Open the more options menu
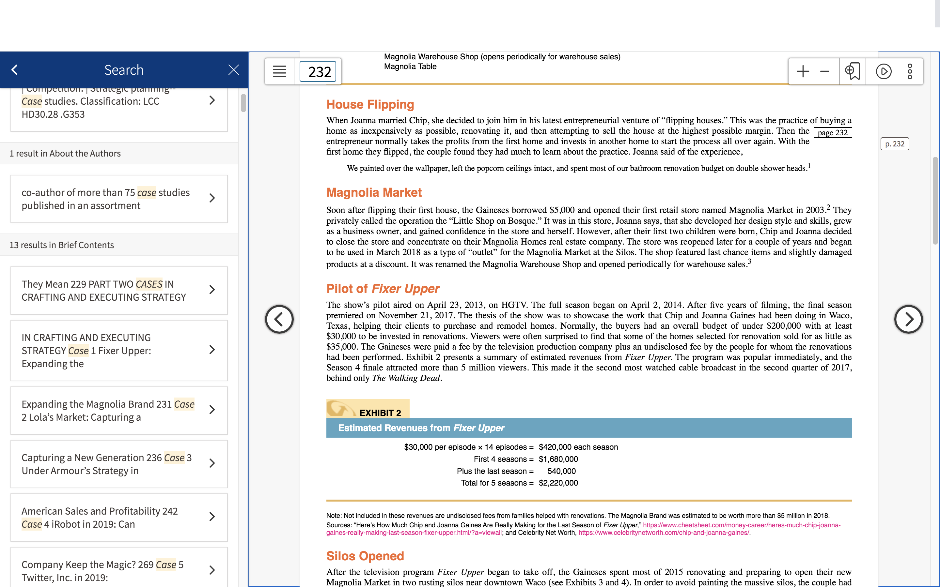Screen dimensions: 940x587 pyautogui.click(x=910, y=71)
